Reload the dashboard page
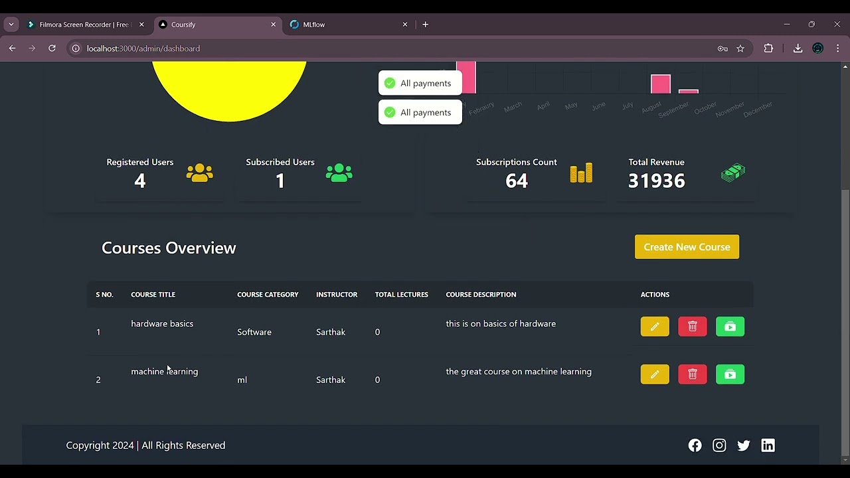850x478 pixels. (52, 48)
